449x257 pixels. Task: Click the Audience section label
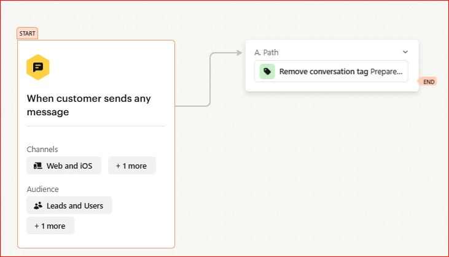[x=42, y=189]
